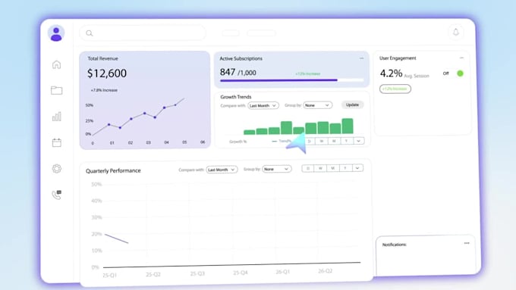Click the 25-Q1 axis label
Image resolution: width=516 pixels, height=290 pixels.
(109, 275)
